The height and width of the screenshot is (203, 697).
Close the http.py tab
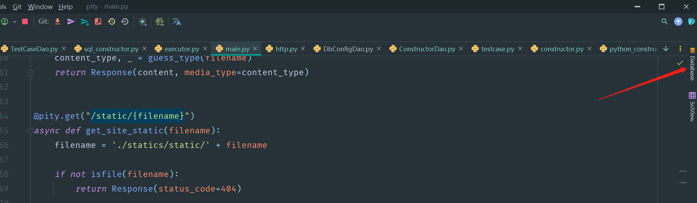tap(303, 48)
